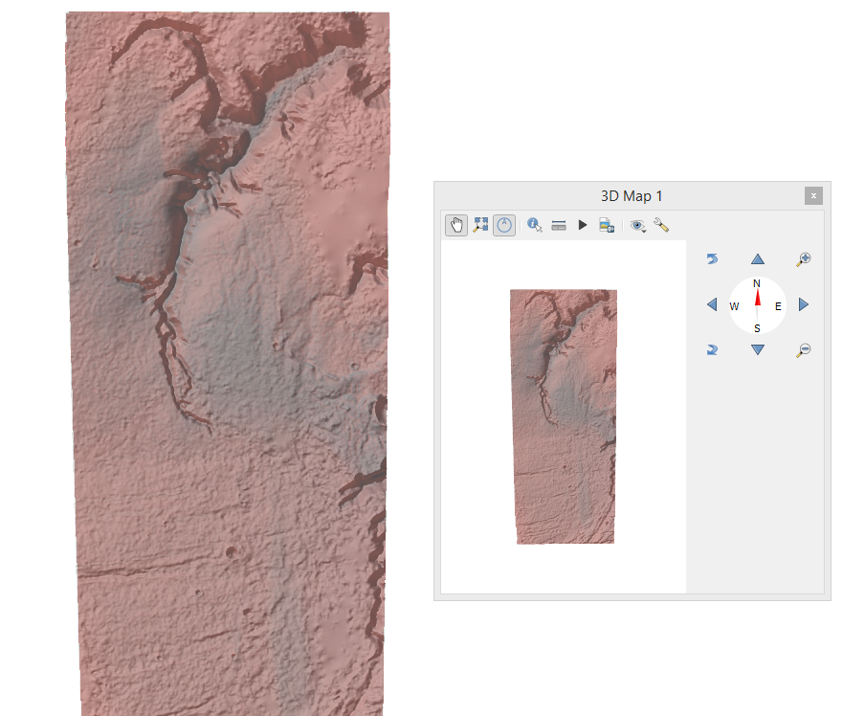
Task: Pan west using the left navigation arrow
Action: 712,303
